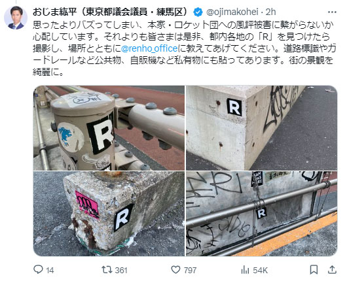Open the reply comment icon
Viewport: 347px width, 283px height.
38,269
